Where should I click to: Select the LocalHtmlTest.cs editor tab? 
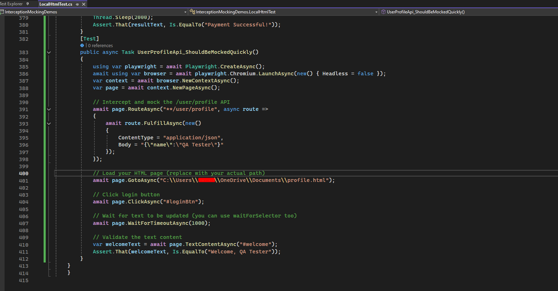[55, 4]
